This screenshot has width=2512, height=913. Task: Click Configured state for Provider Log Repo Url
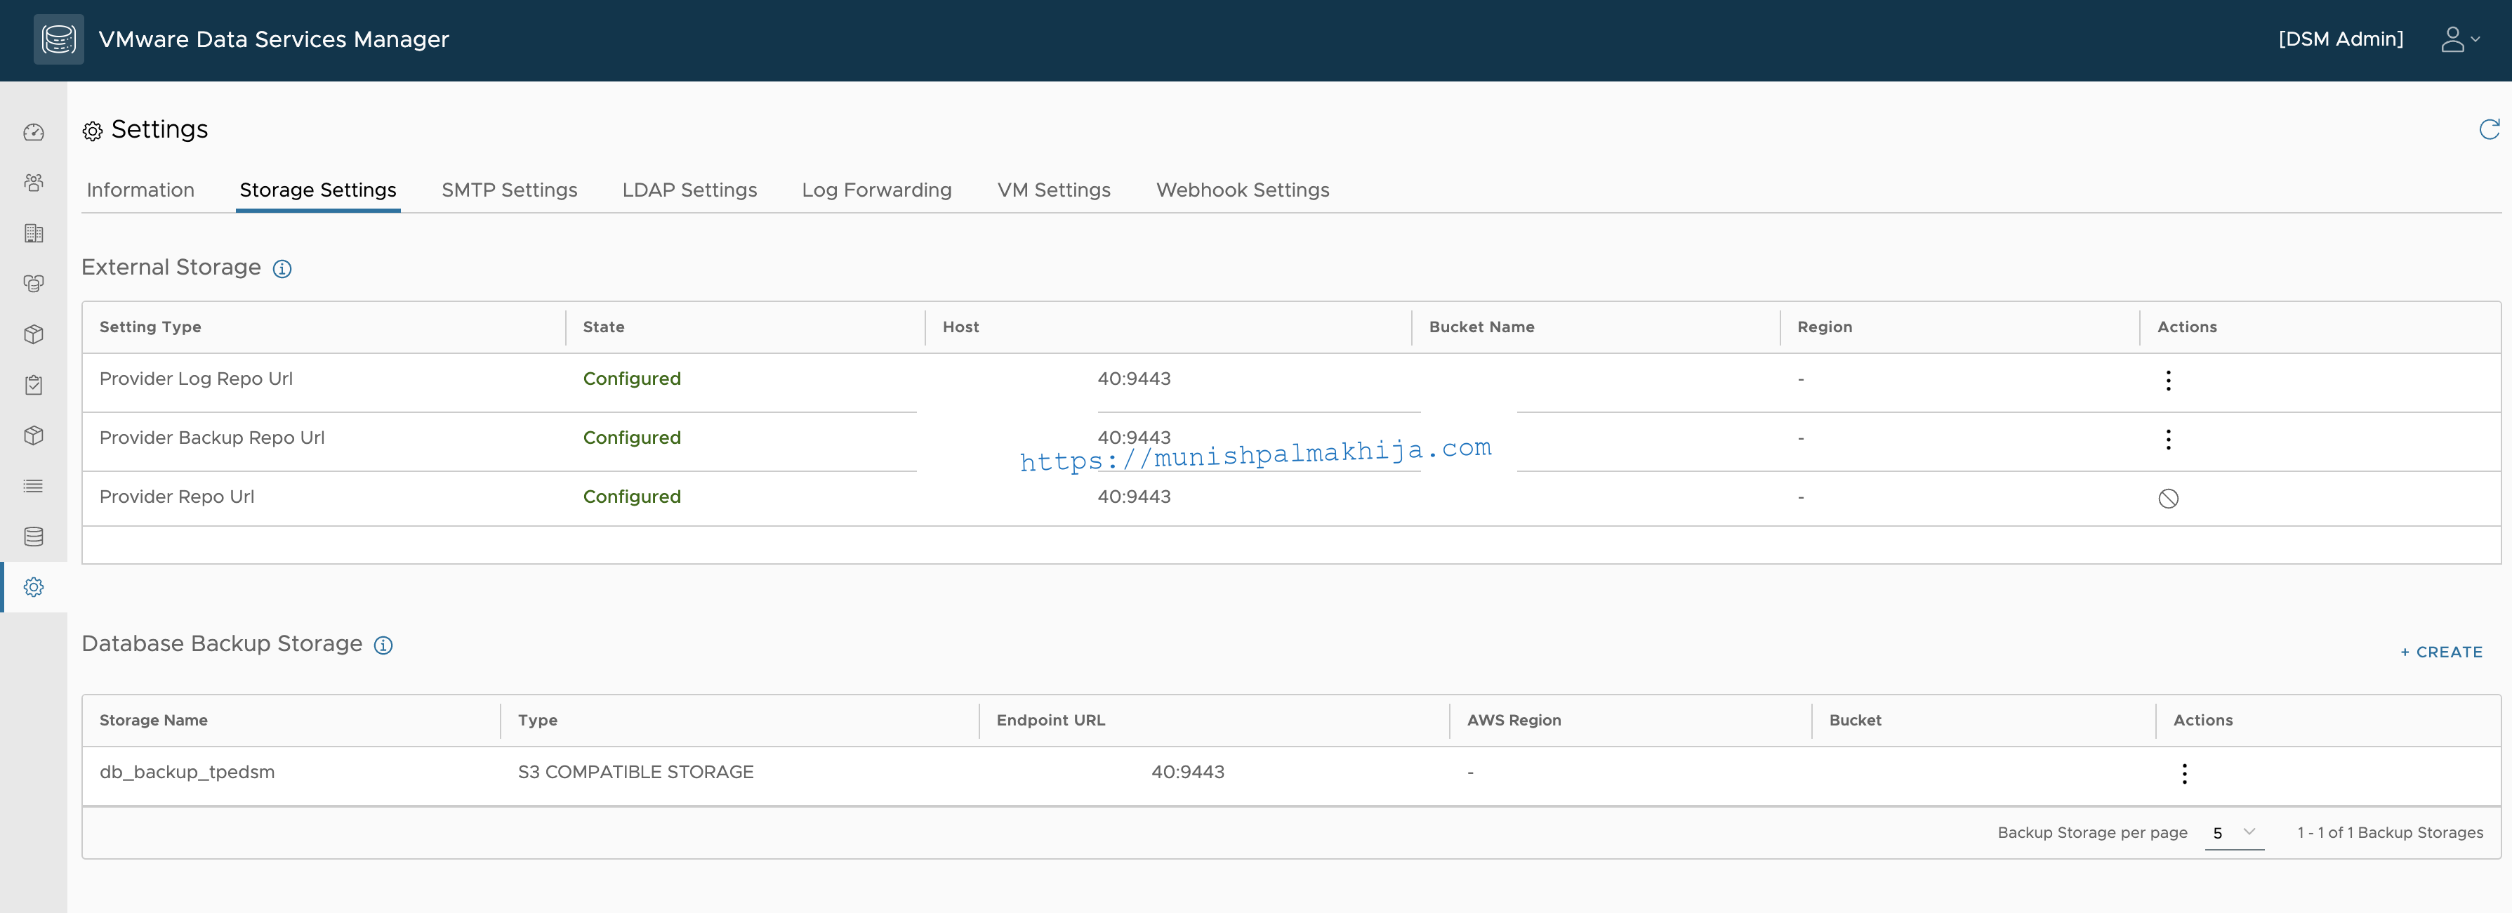632,379
